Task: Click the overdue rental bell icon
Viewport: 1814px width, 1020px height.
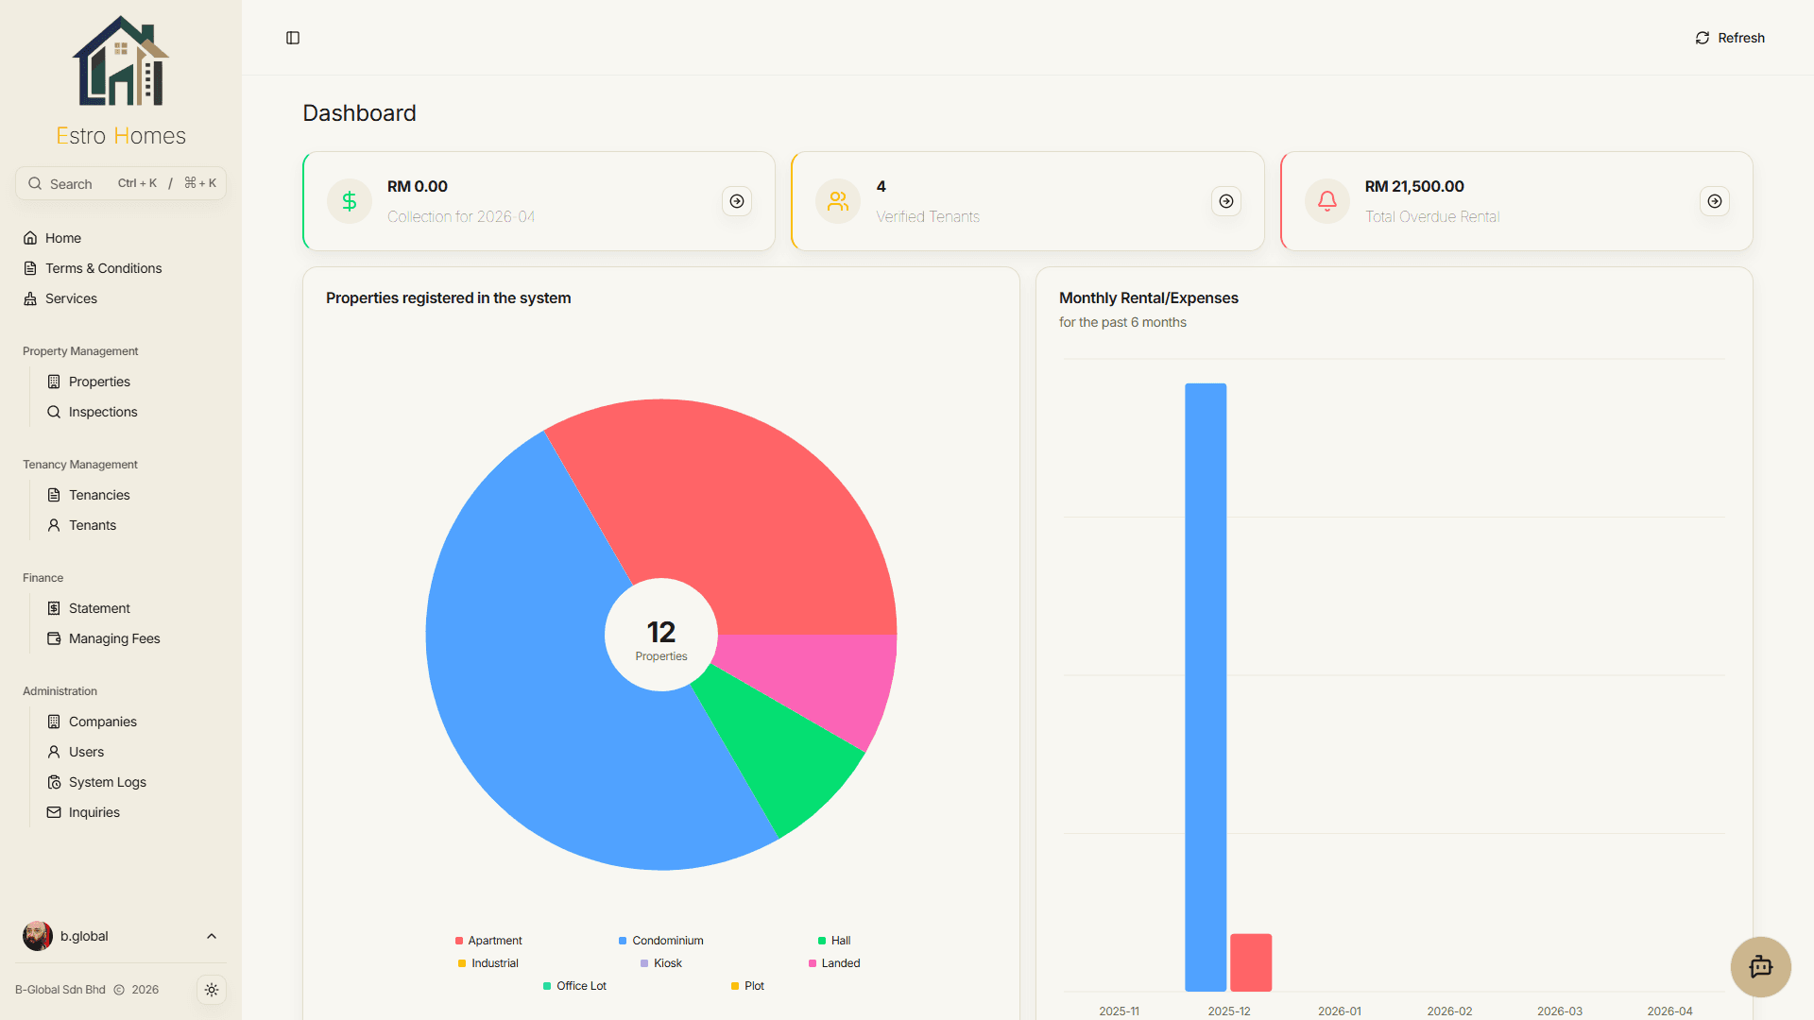Action: click(1327, 201)
